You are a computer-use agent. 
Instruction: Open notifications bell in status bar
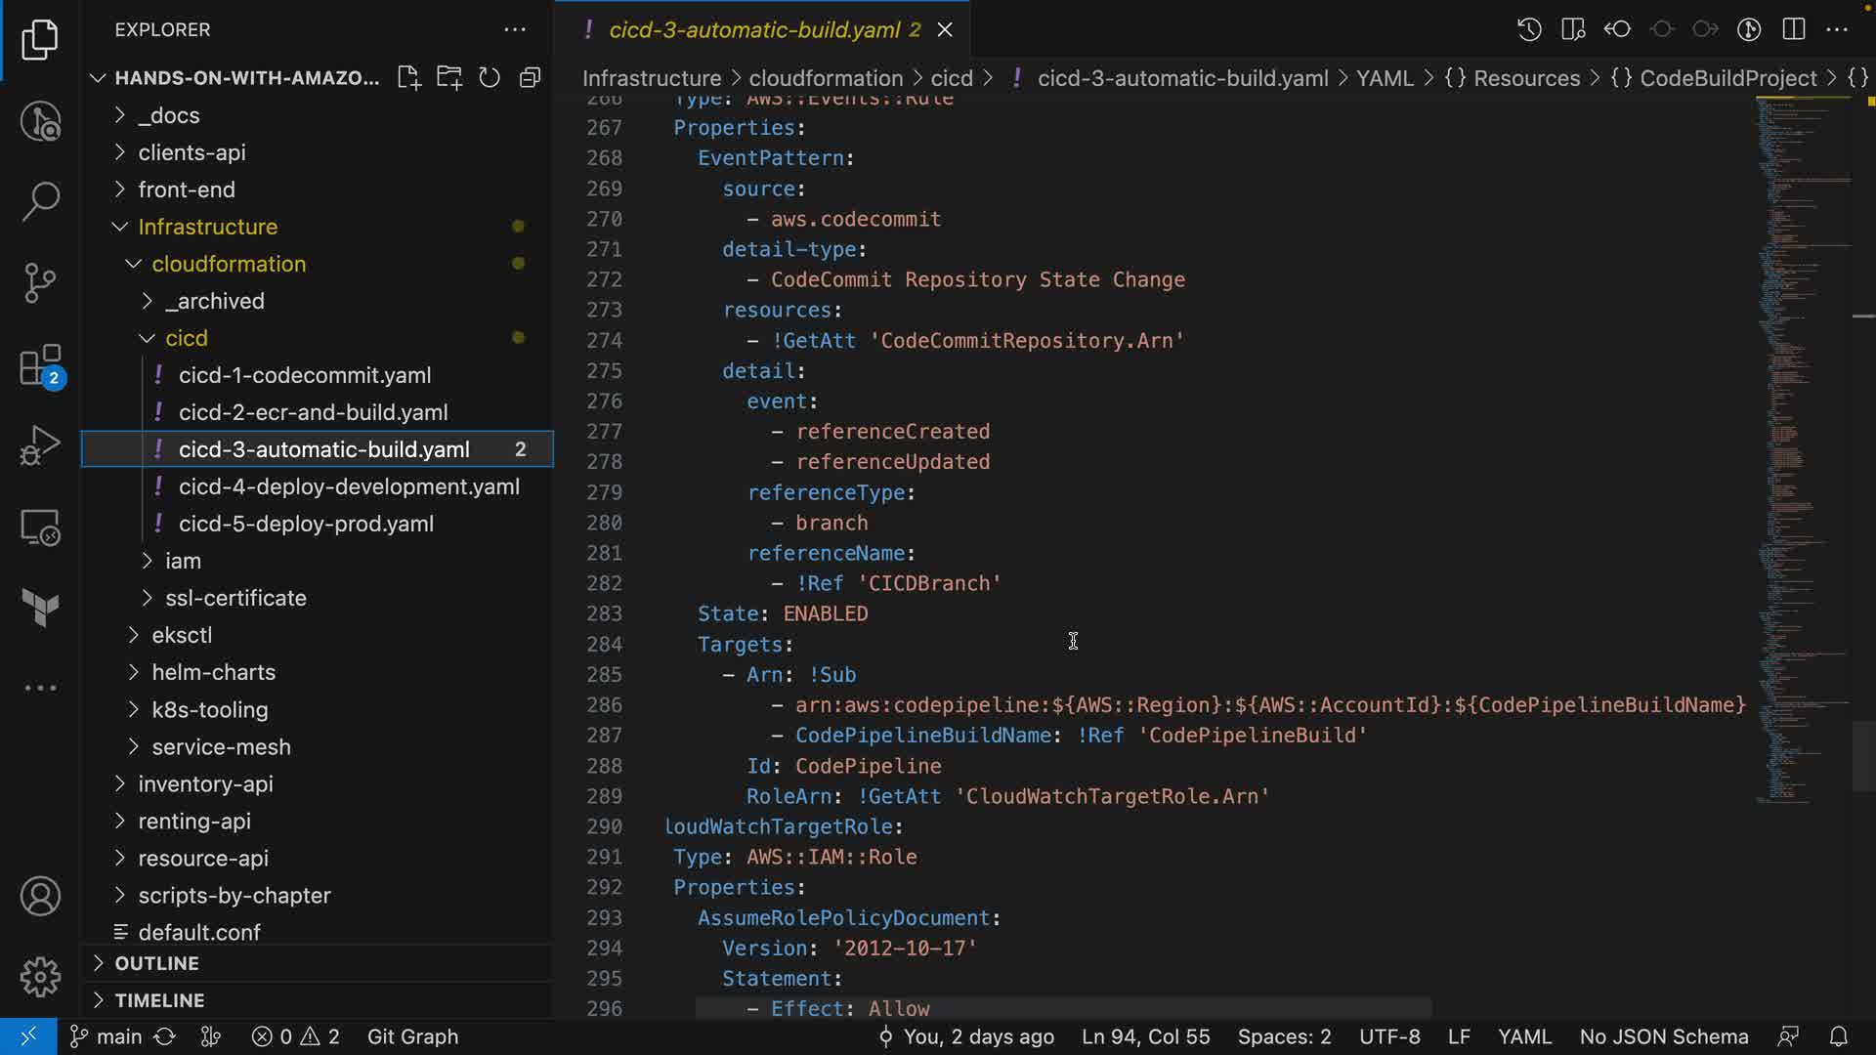[1838, 1036]
